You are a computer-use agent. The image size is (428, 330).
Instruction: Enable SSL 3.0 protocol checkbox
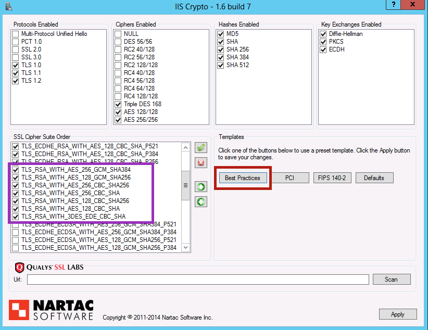pos(16,57)
